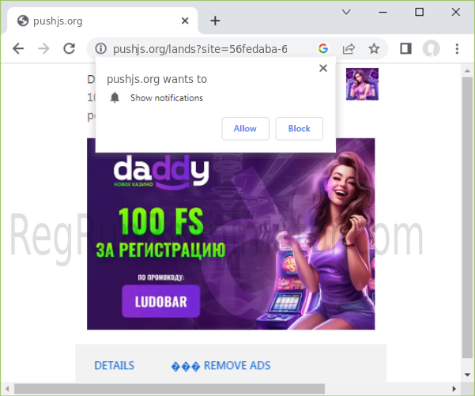The image size is (475, 396).
Task: Share this page using share icon
Action: coord(348,49)
